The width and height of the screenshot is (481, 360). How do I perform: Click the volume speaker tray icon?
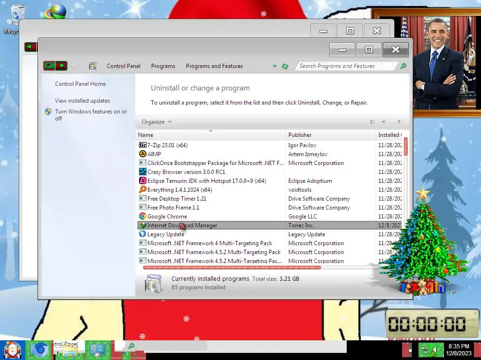[x=436, y=350]
